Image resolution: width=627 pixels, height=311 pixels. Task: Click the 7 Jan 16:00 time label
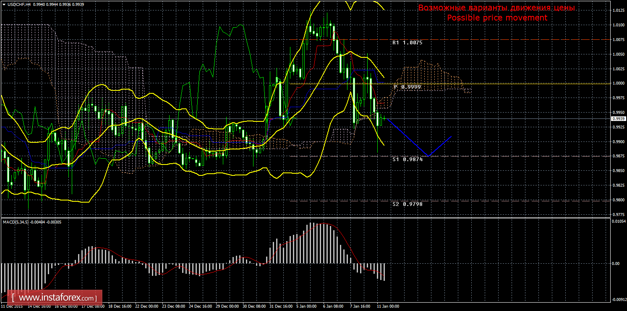click(360, 306)
